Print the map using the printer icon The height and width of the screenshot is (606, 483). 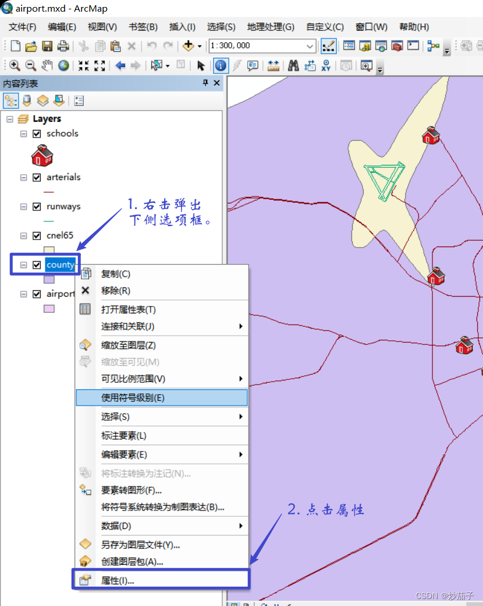point(63,46)
